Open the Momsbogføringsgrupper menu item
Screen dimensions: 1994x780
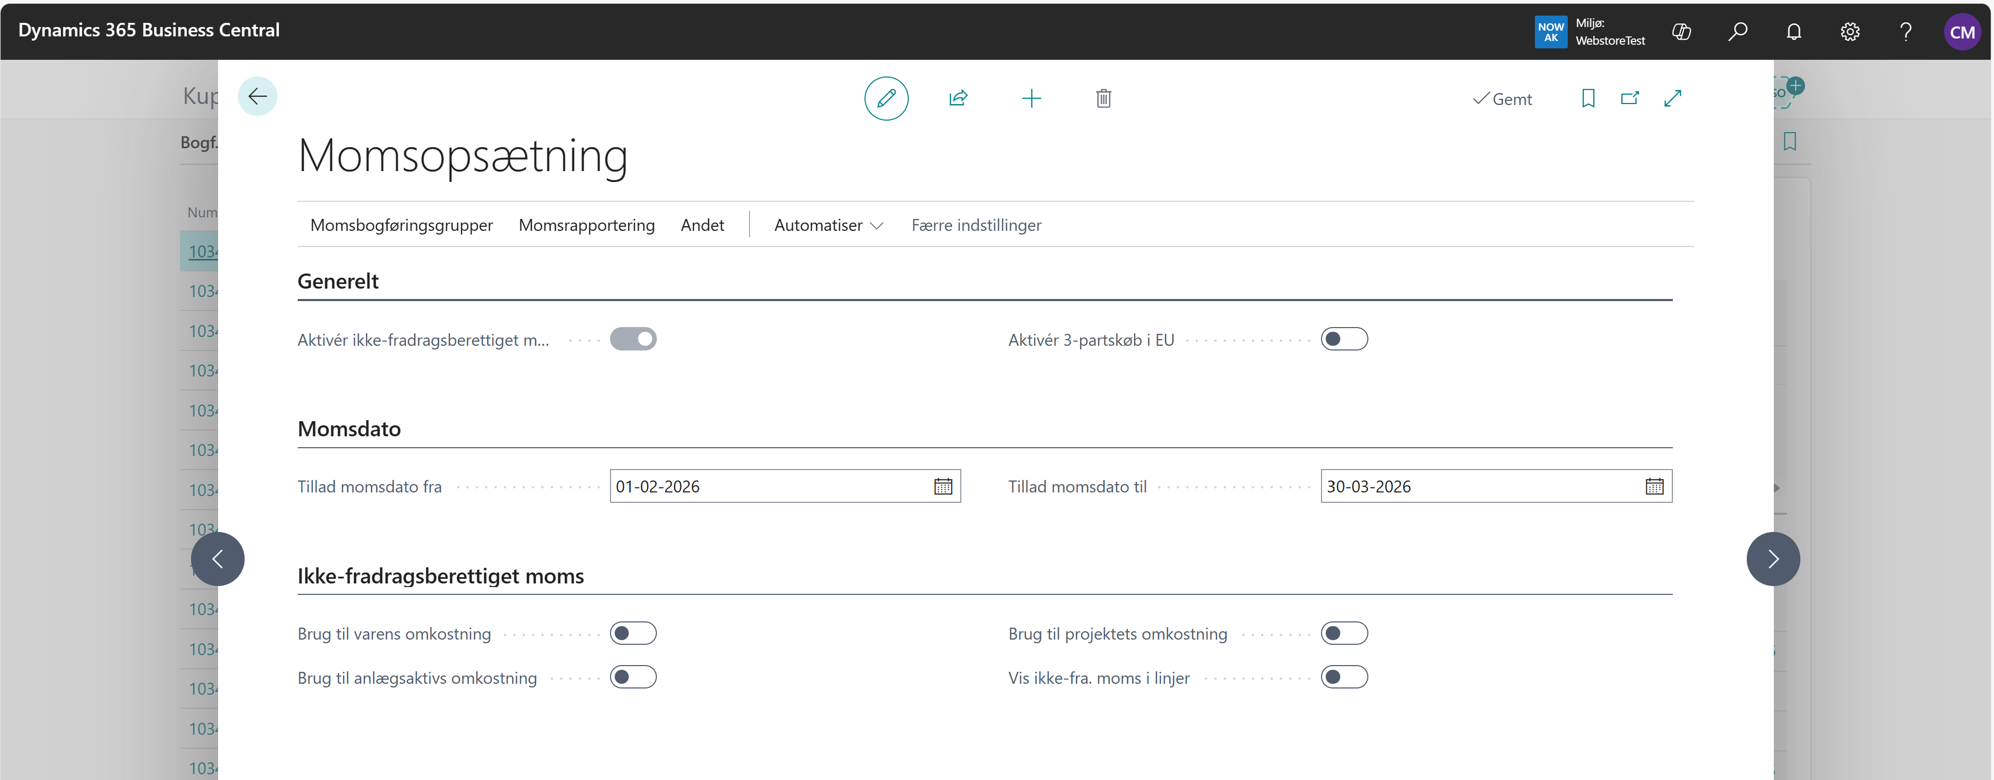(x=401, y=225)
